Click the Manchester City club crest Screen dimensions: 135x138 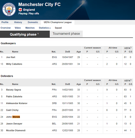9,9
